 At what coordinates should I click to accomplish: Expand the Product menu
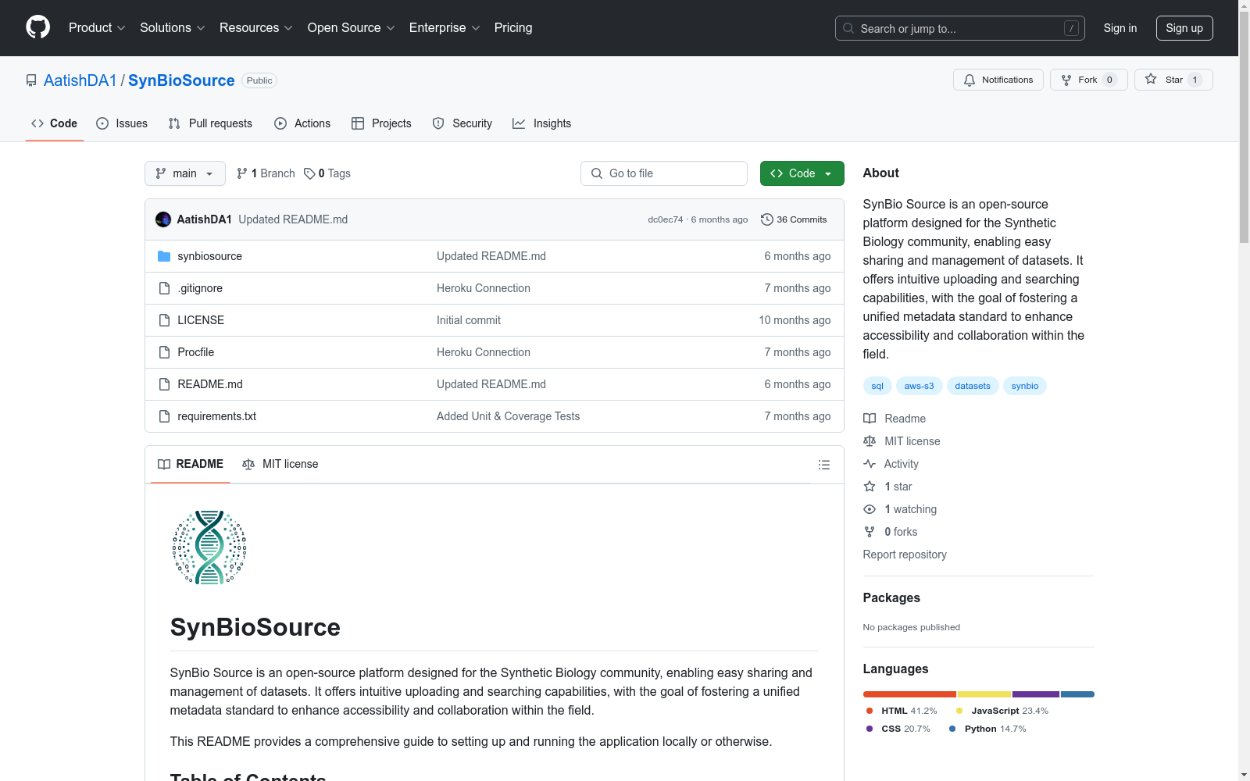[97, 27]
